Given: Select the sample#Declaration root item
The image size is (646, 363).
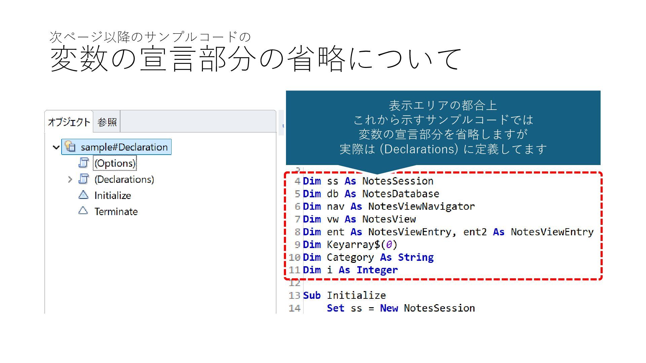Looking at the screenshot, I should tap(124, 147).
